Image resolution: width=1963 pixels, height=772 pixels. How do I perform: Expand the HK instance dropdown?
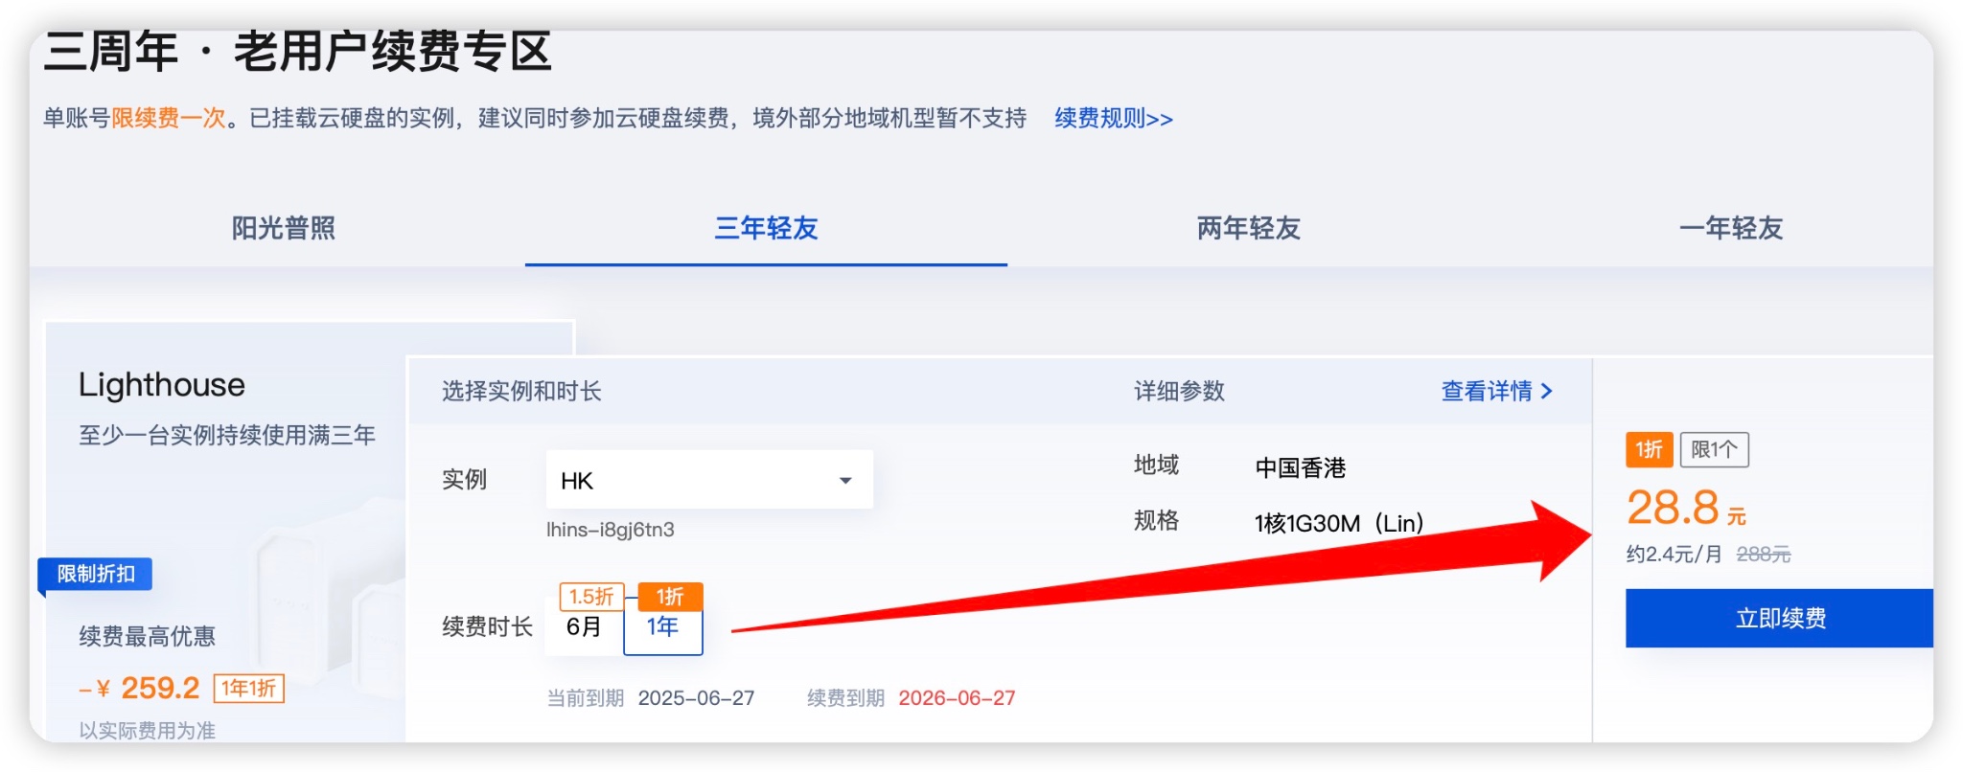tap(709, 480)
